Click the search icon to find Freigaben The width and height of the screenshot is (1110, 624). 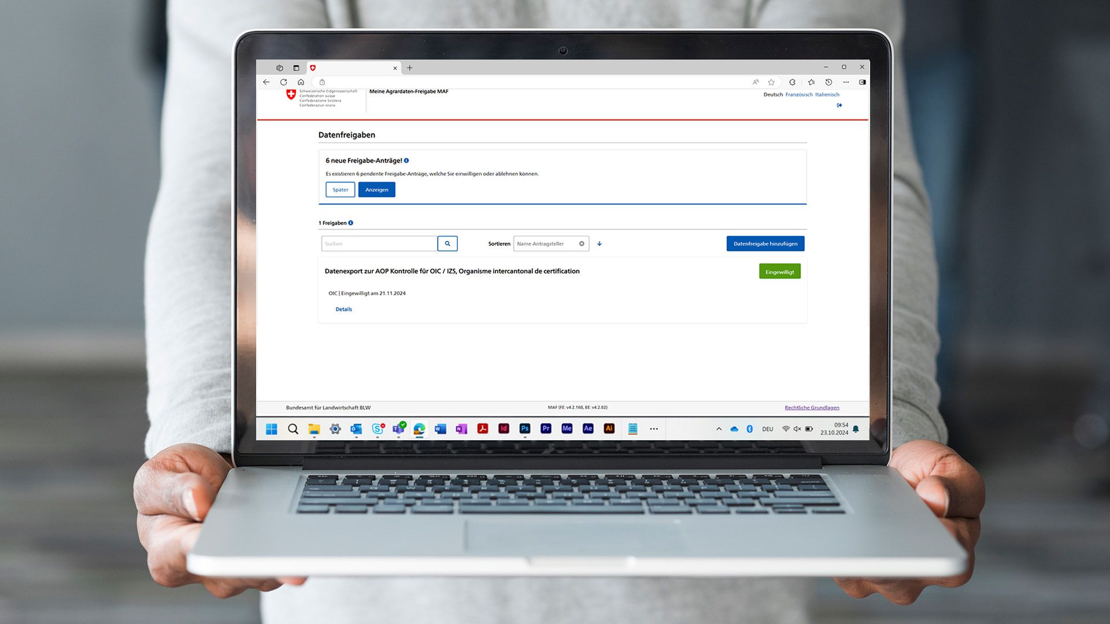point(447,243)
